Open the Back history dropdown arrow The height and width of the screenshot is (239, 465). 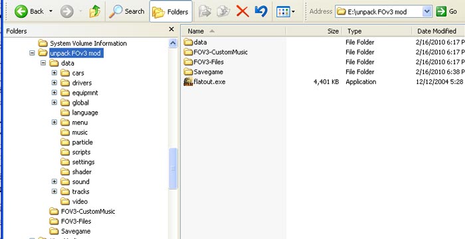tap(50, 11)
